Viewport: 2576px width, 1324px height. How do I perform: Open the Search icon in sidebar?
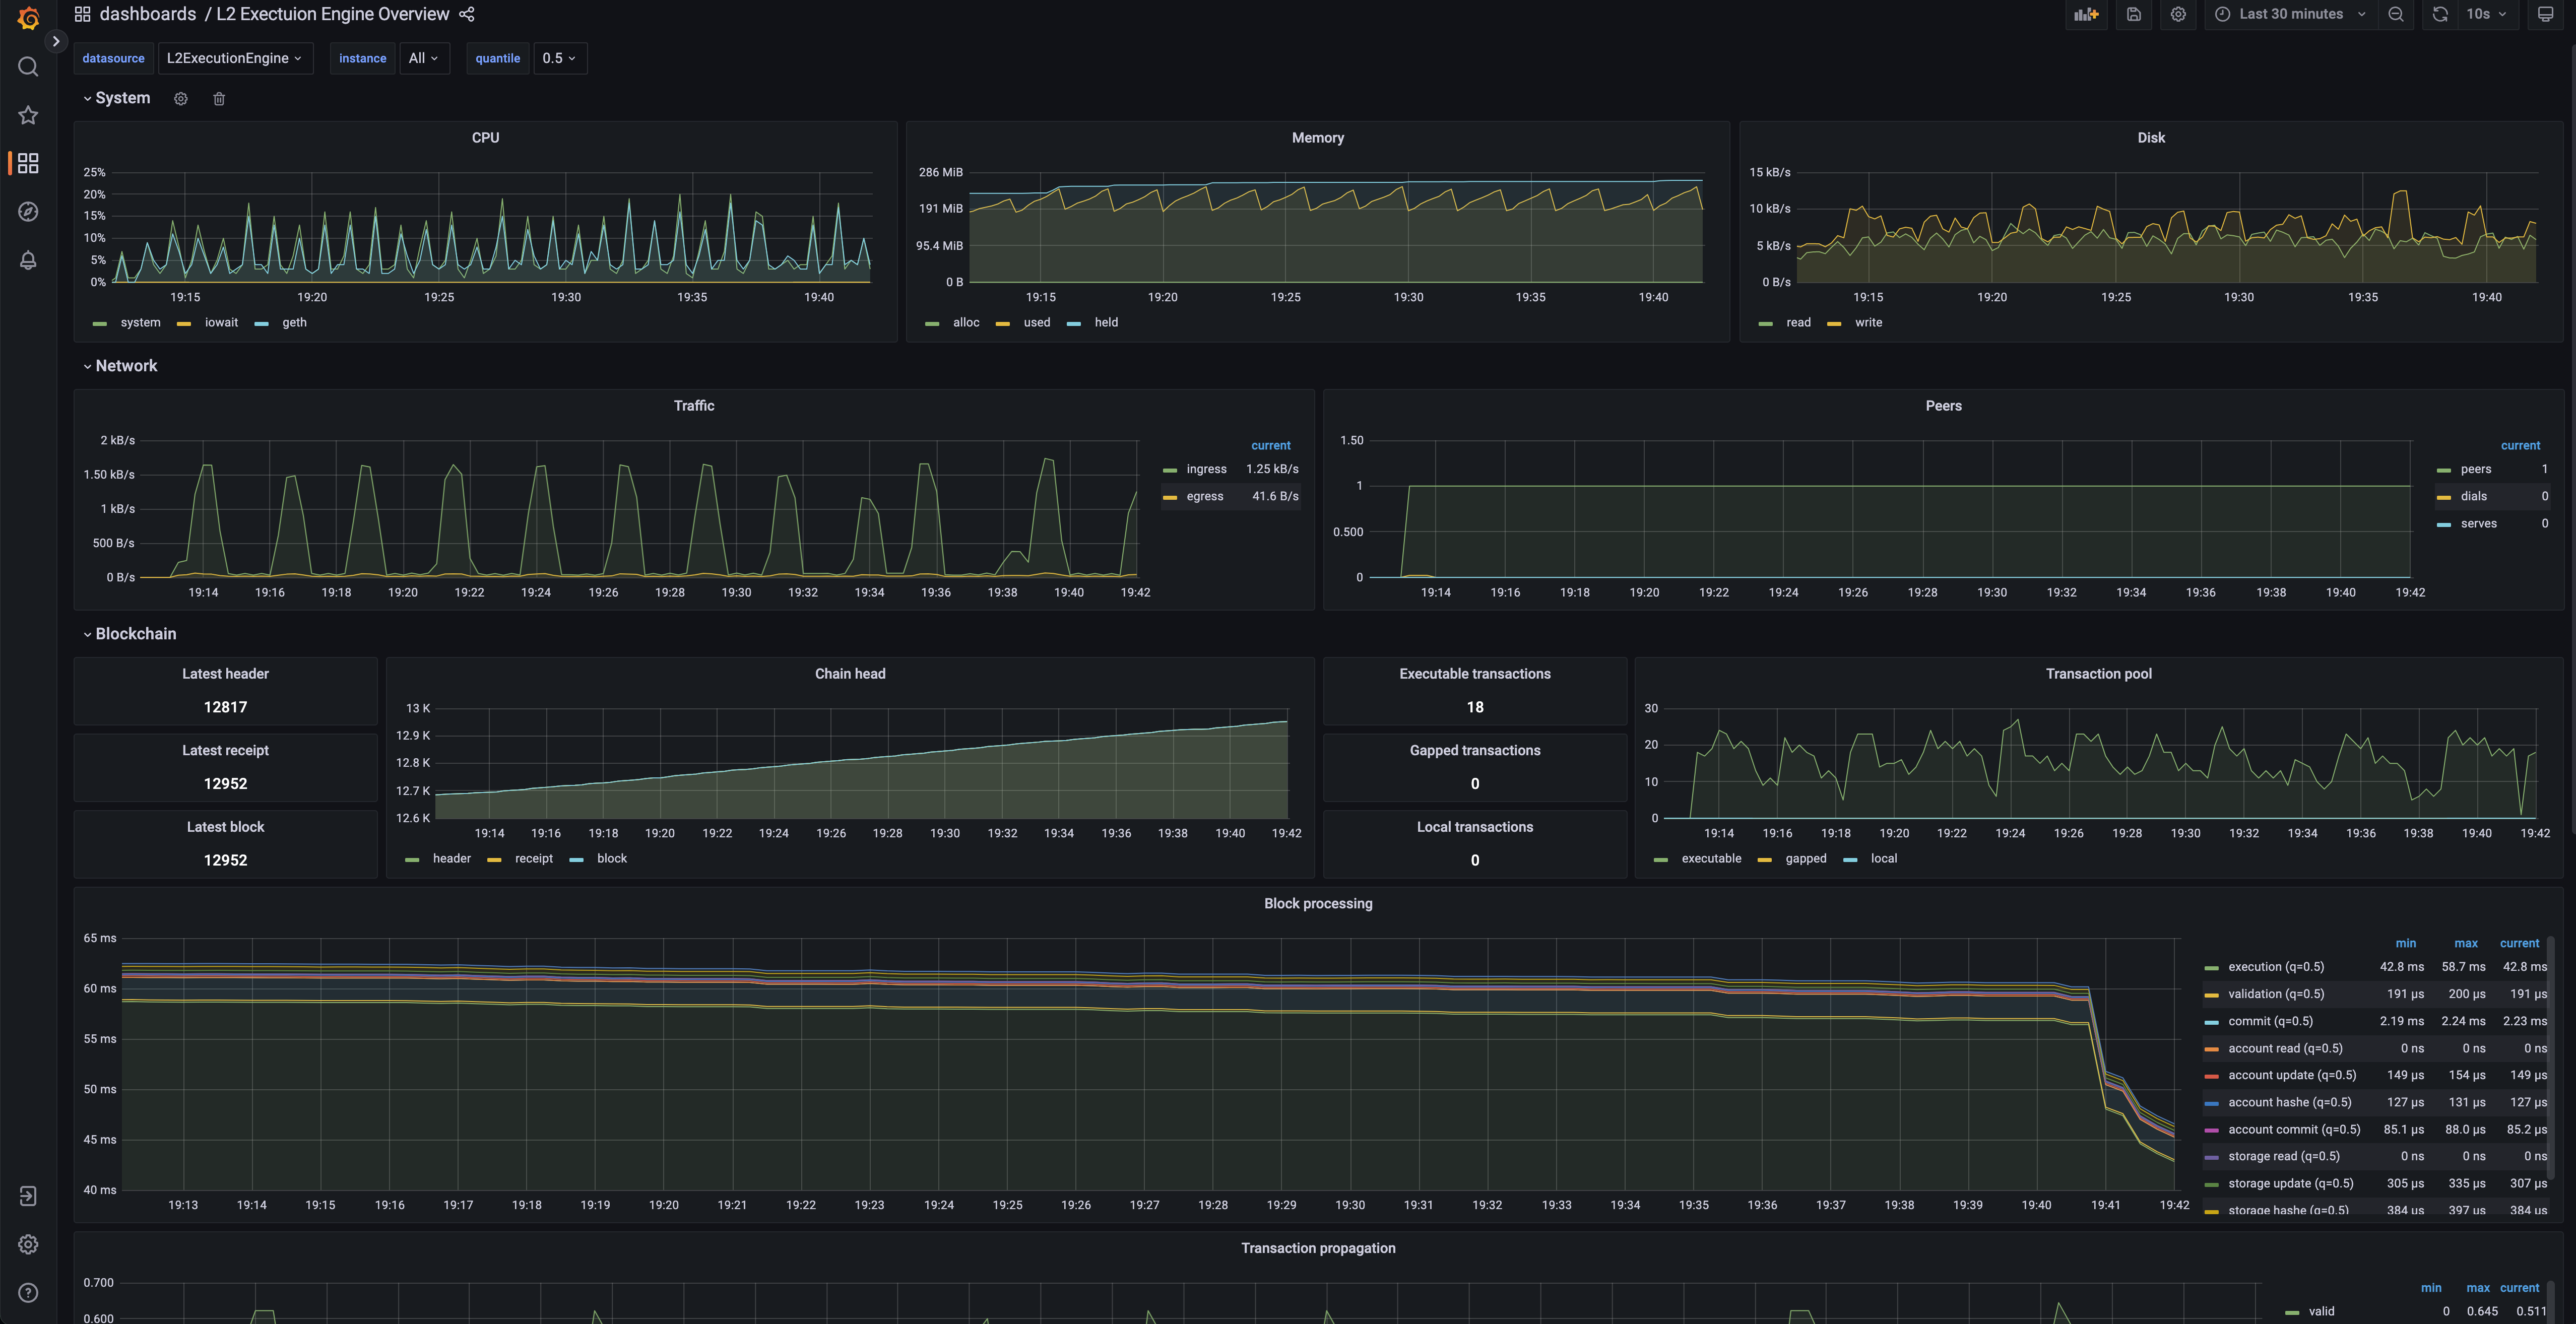pyautogui.click(x=28, y=67)
